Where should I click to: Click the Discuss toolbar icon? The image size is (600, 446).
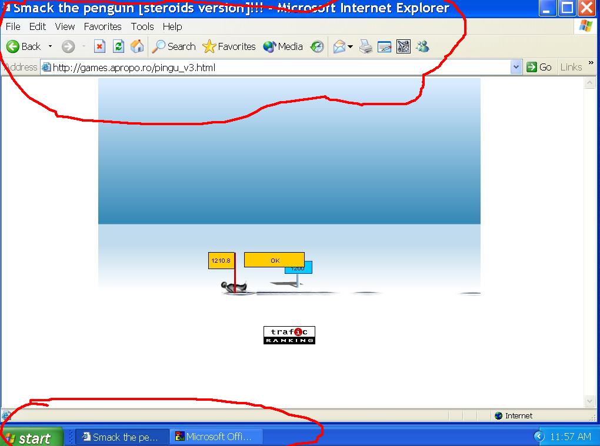(x=404, y=46)
